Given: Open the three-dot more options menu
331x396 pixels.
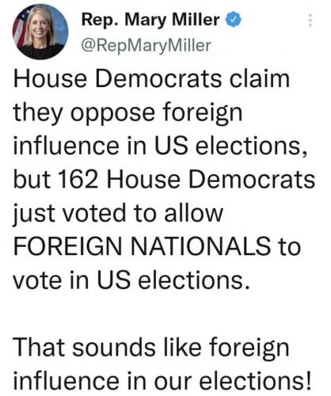Looking at the screenshot, I should [310, 21].
